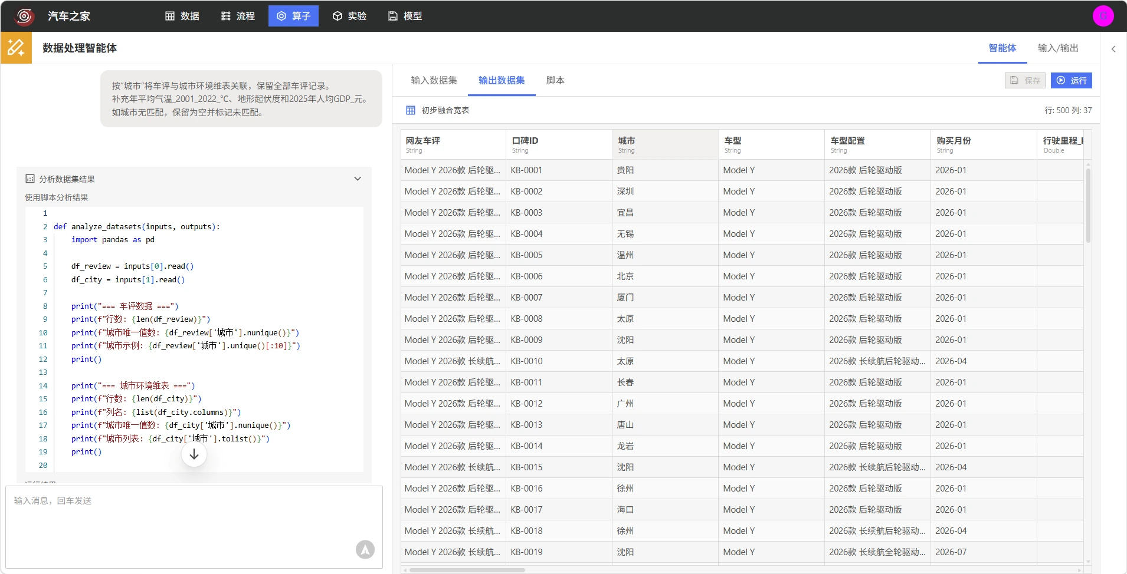Viewport: 1127px width, 574px height.
Task: Select cell KB-0001
Action: 559,170
